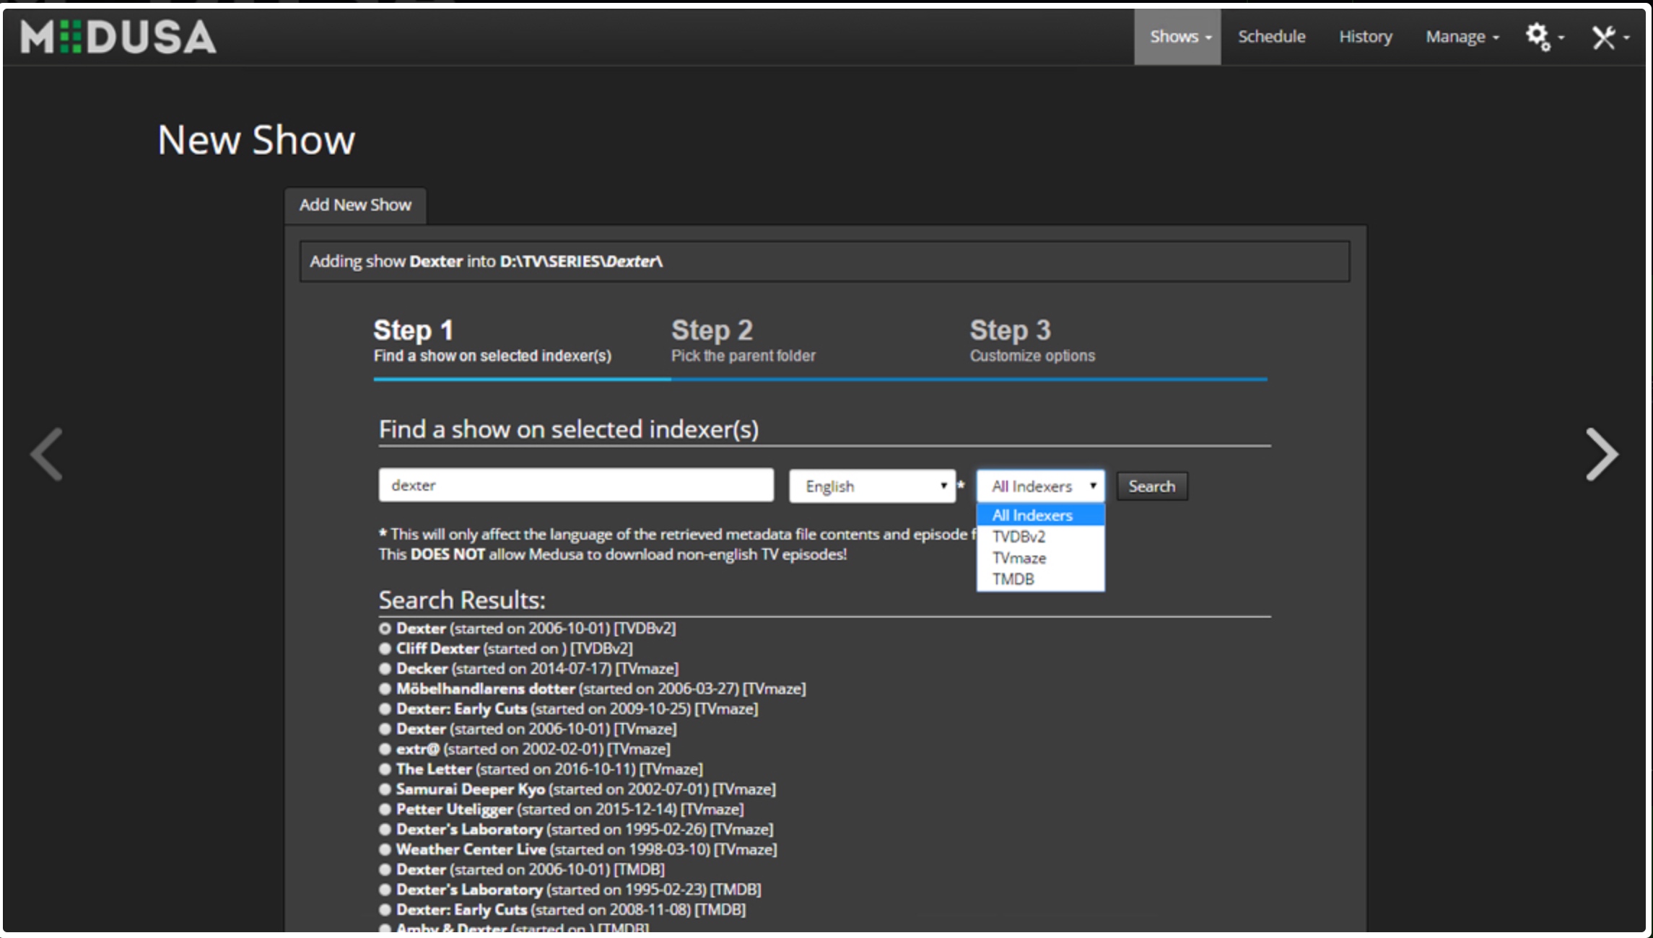1653x938 pixels.
Task: Click the 'Find a show on selected indexer(s)' heading
Action: 569,429
